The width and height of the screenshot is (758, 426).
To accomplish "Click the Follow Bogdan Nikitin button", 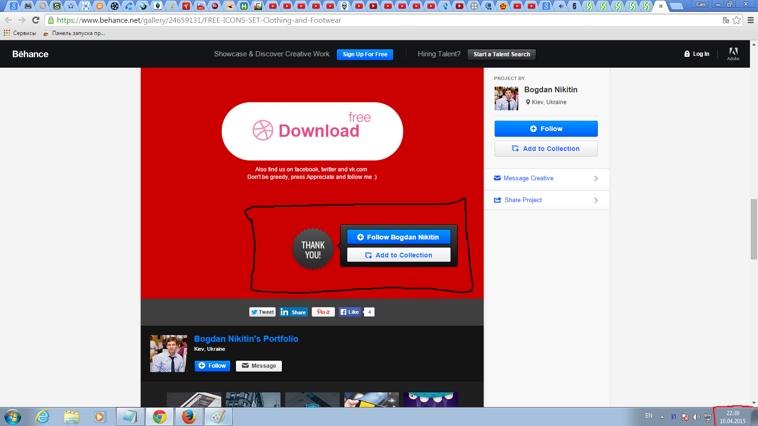I will (399, 237).
